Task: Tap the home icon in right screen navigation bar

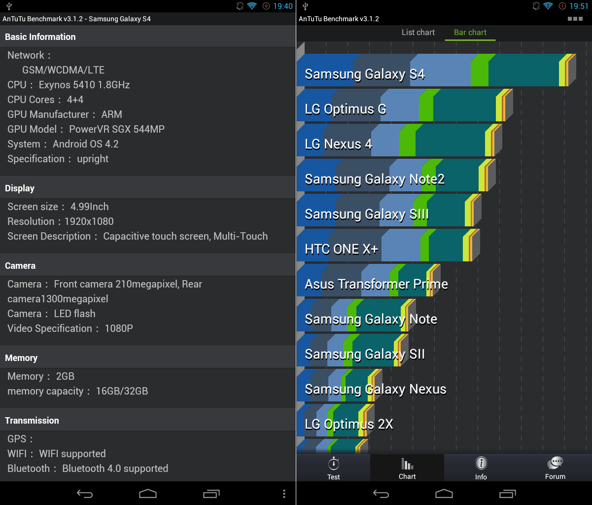Action: tap(444, 494)
